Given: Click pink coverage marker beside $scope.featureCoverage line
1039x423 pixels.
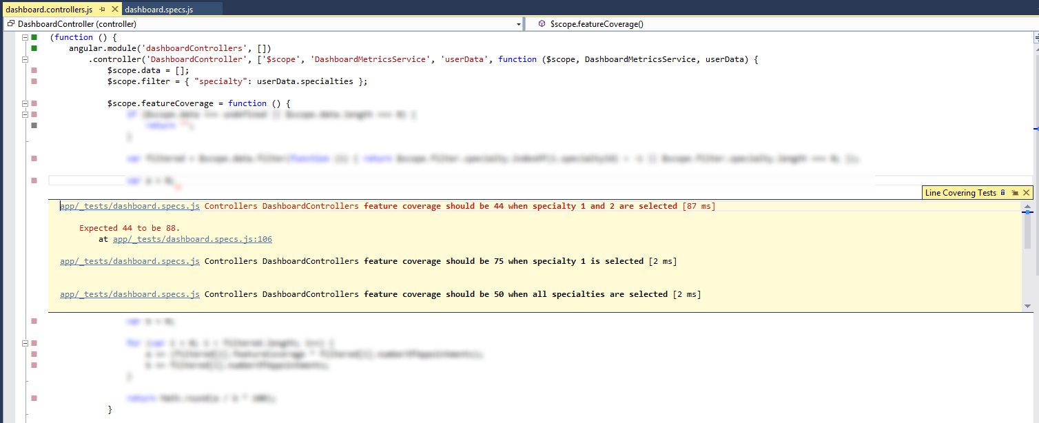Looking at the screenshot, I should pos(34,103).
